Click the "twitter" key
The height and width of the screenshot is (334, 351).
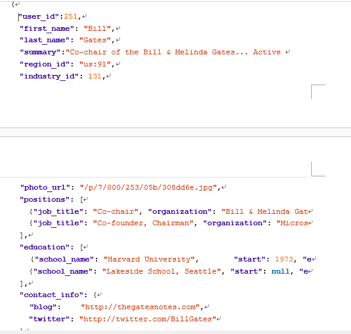click(49, 320)
